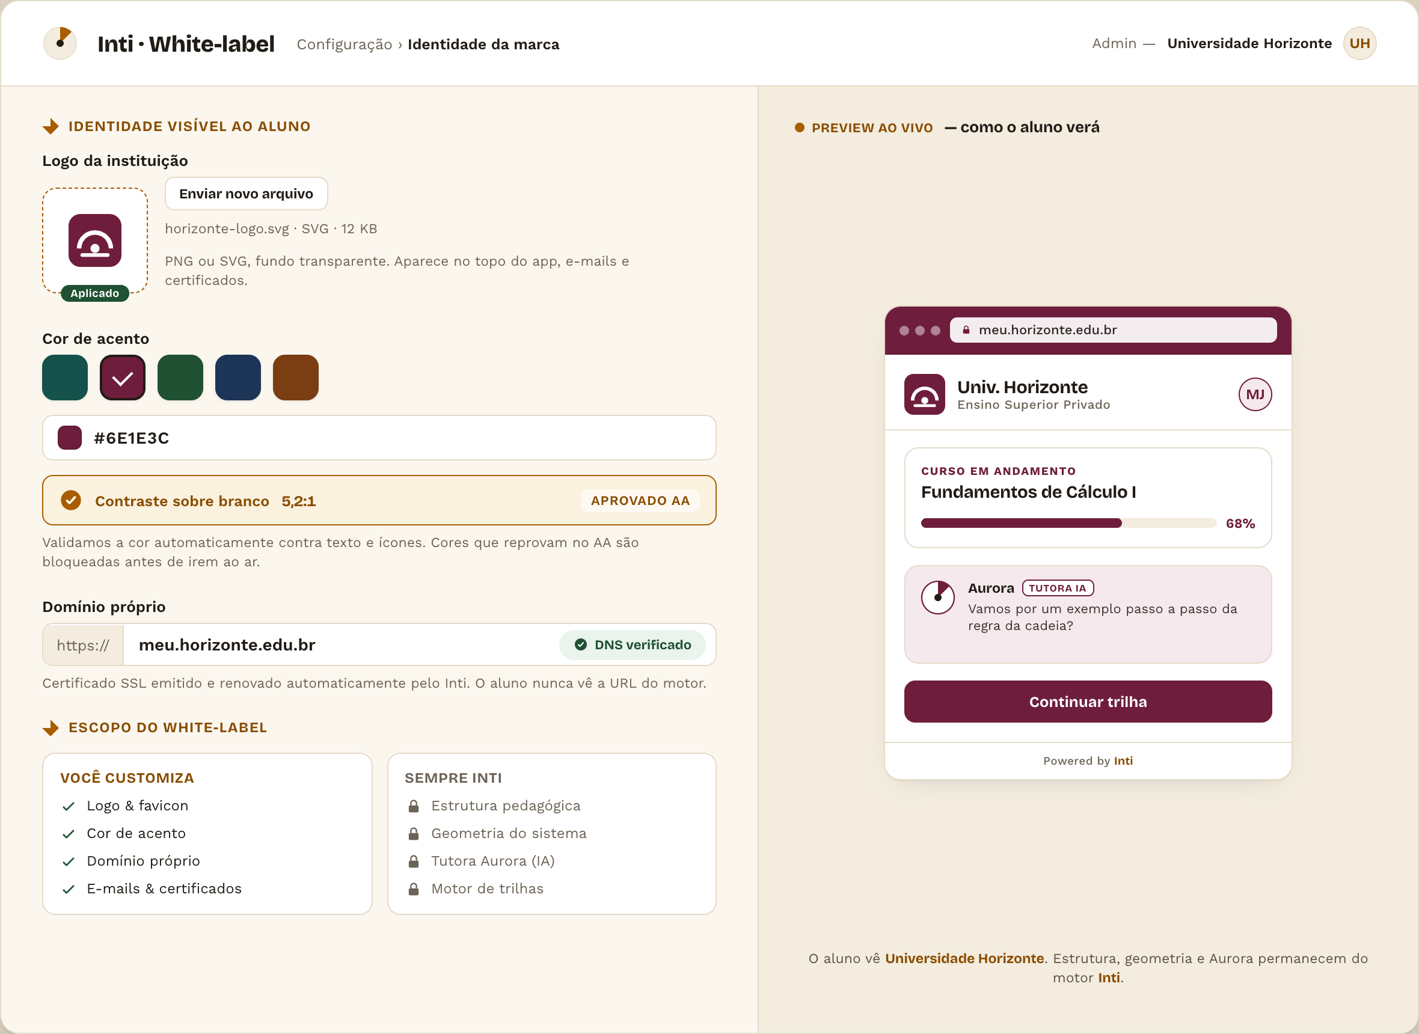Click the TUTORA IA tag
The image size is (1419, 1034).
pos(1058,588)
